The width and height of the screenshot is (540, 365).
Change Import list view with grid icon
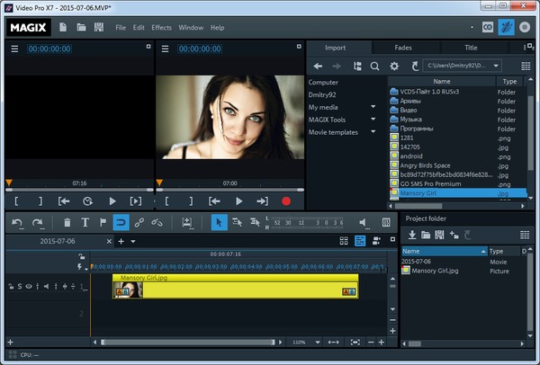(526, 66)
